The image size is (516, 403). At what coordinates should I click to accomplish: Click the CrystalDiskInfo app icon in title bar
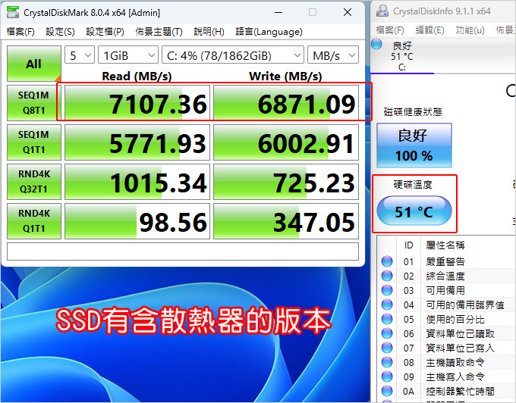(x=382, y=11)
